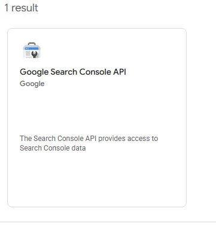216x227 pixels.
Task: Open the Google Search Console API card
Action: (x=97, y=118)
